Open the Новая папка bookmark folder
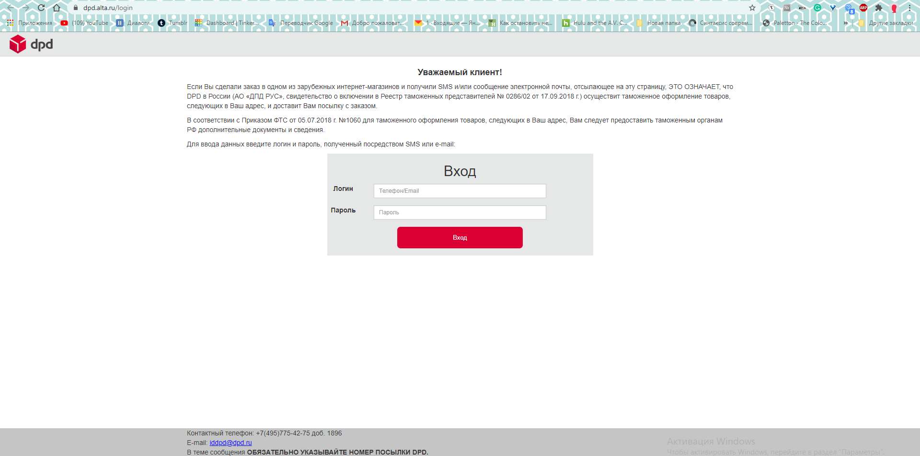This screenshot has width=920, height=456. (x=658, y=23)
